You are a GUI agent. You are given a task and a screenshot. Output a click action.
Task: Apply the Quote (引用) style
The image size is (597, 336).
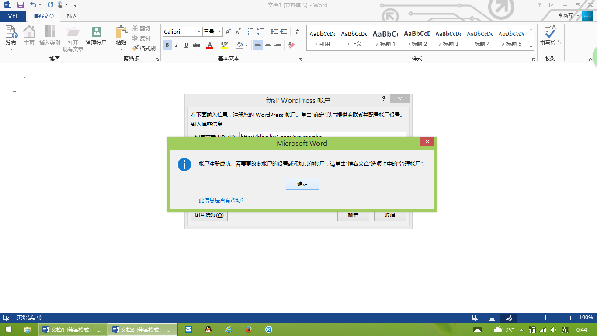pos(322,38)
